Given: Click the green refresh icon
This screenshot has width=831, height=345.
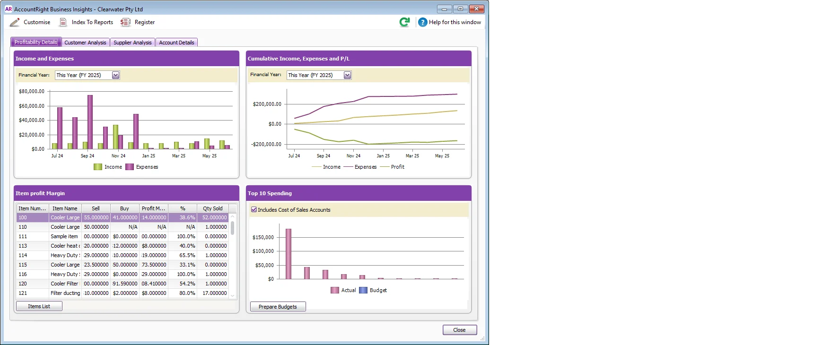Looking at the screenshot, I should coord(405,22).
